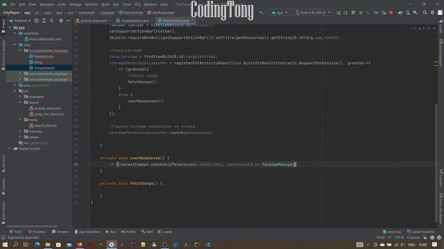Open the Profiler tool window
The height and width of the screenshot is (249, 444).
point(128,232)
